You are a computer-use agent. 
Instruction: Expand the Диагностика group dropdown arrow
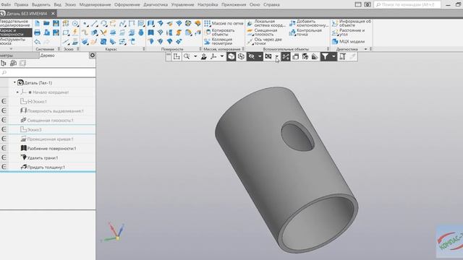tap(366, 49)
